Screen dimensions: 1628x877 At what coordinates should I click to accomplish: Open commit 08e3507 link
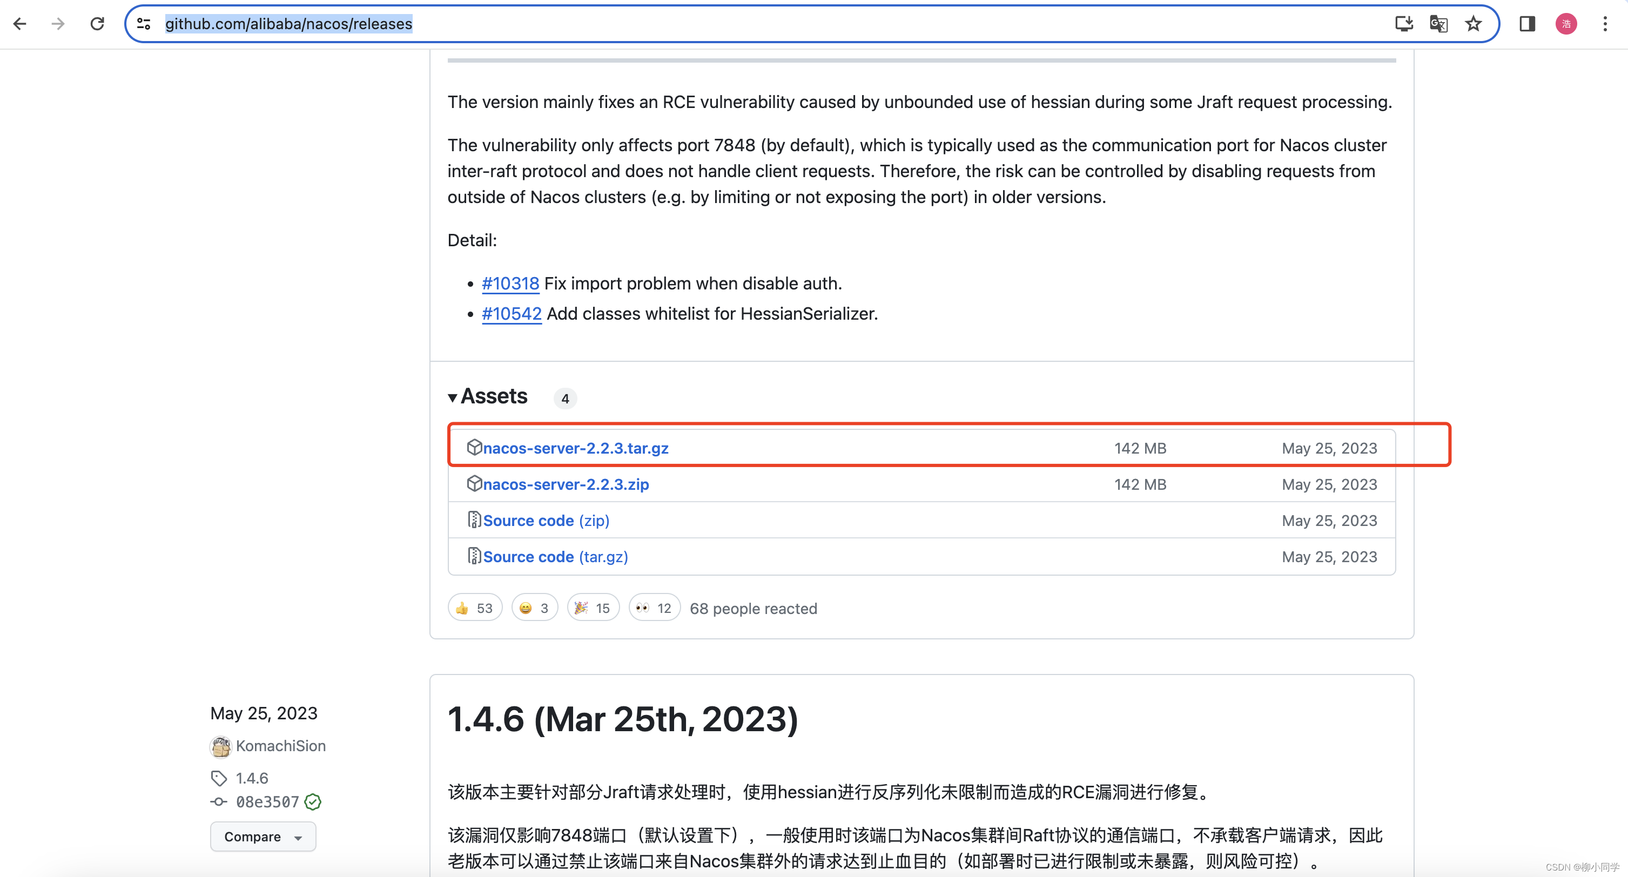(x=267, y=802)
